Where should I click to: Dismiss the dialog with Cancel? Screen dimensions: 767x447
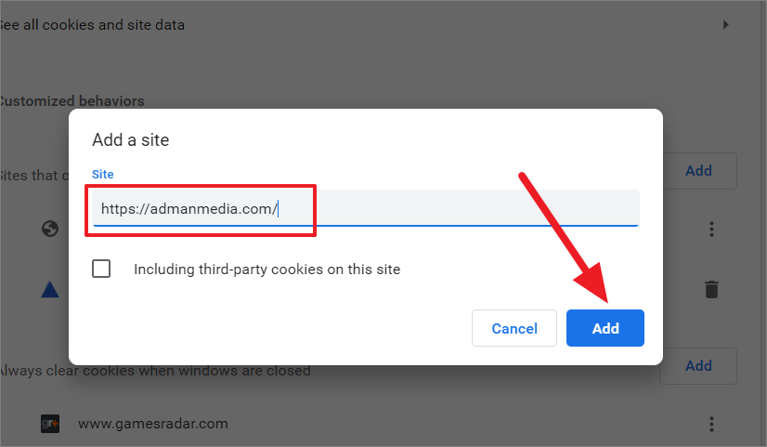514,328
